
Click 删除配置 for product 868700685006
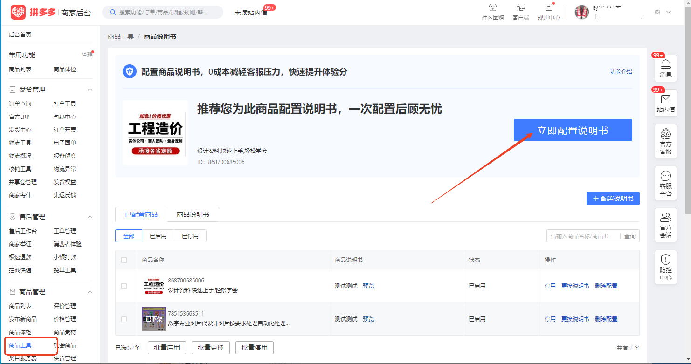point(606,286)
